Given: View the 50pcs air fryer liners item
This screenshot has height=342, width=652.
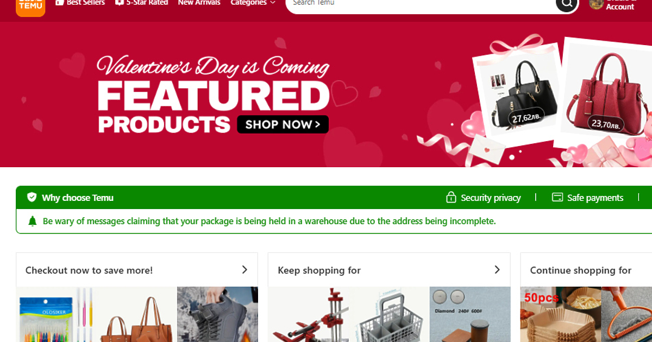Looking at the screenshot, I should coord(561,314).
